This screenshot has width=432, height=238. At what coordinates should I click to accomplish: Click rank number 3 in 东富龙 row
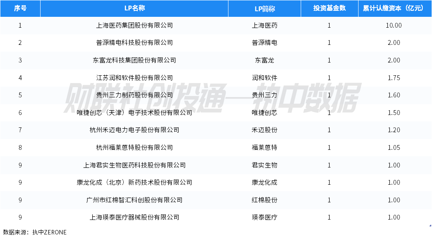(20, 61)
